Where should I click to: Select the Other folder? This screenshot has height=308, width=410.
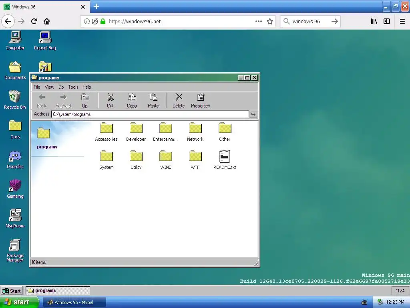pyautogui.click(x=225, y=132)
